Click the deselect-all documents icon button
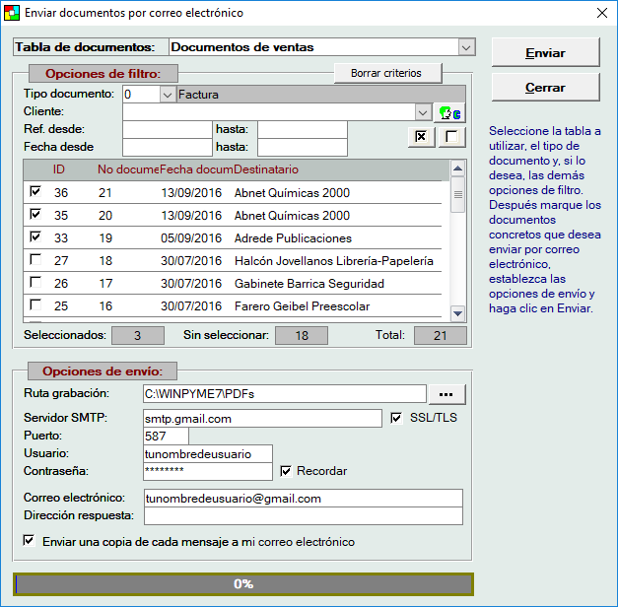 coord(450,137)
